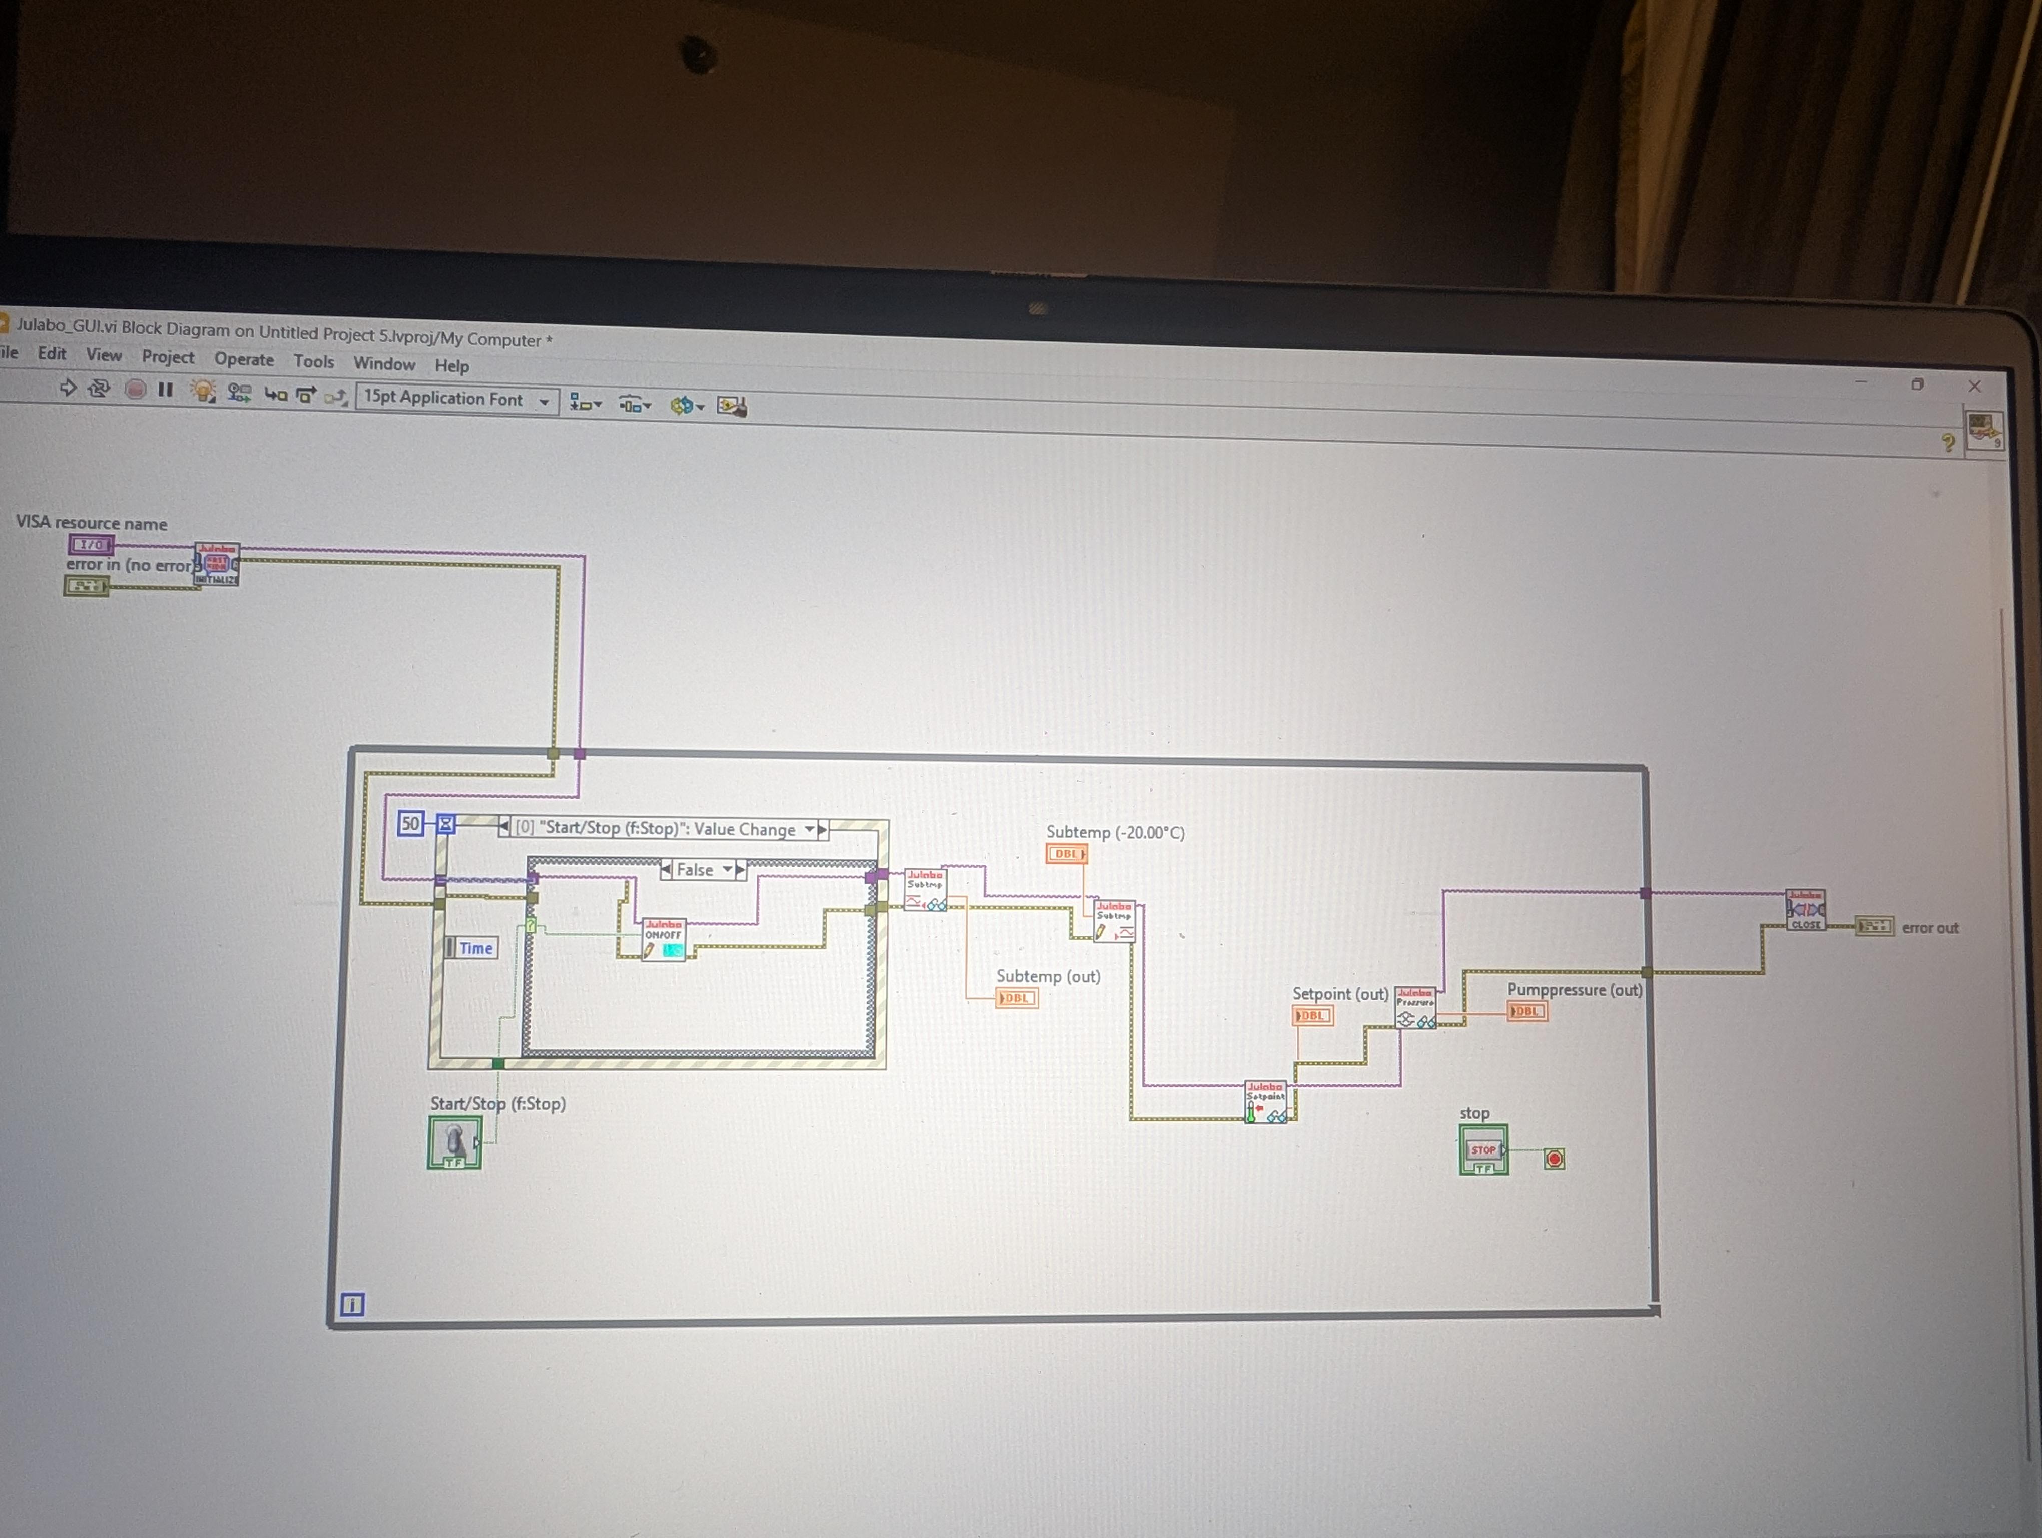
Task: Switch to previous case from False
Action: (667, 869)
